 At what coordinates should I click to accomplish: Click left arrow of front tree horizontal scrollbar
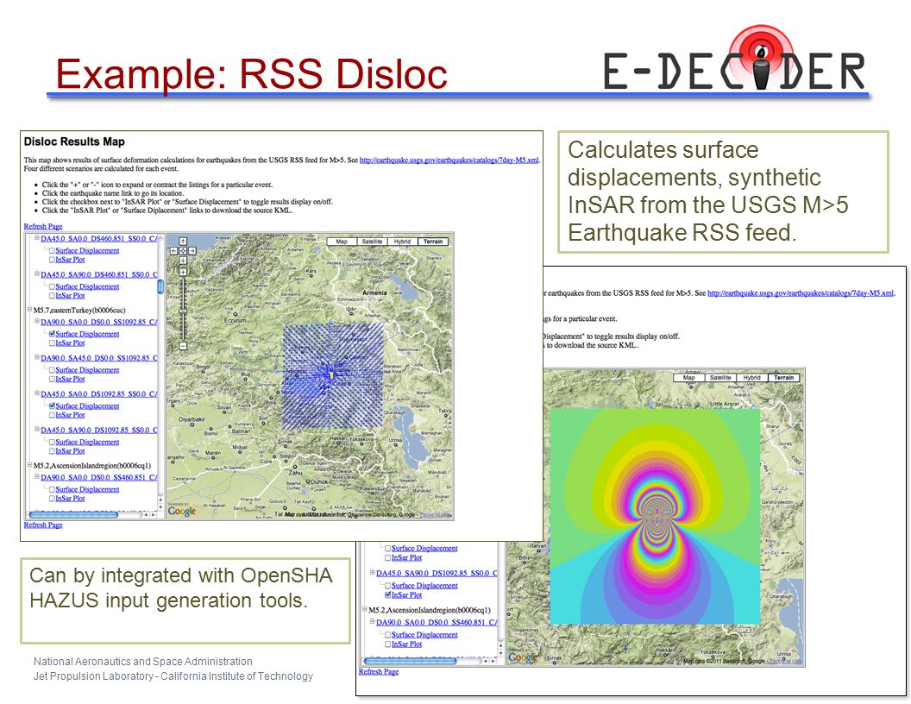[146, 515]
